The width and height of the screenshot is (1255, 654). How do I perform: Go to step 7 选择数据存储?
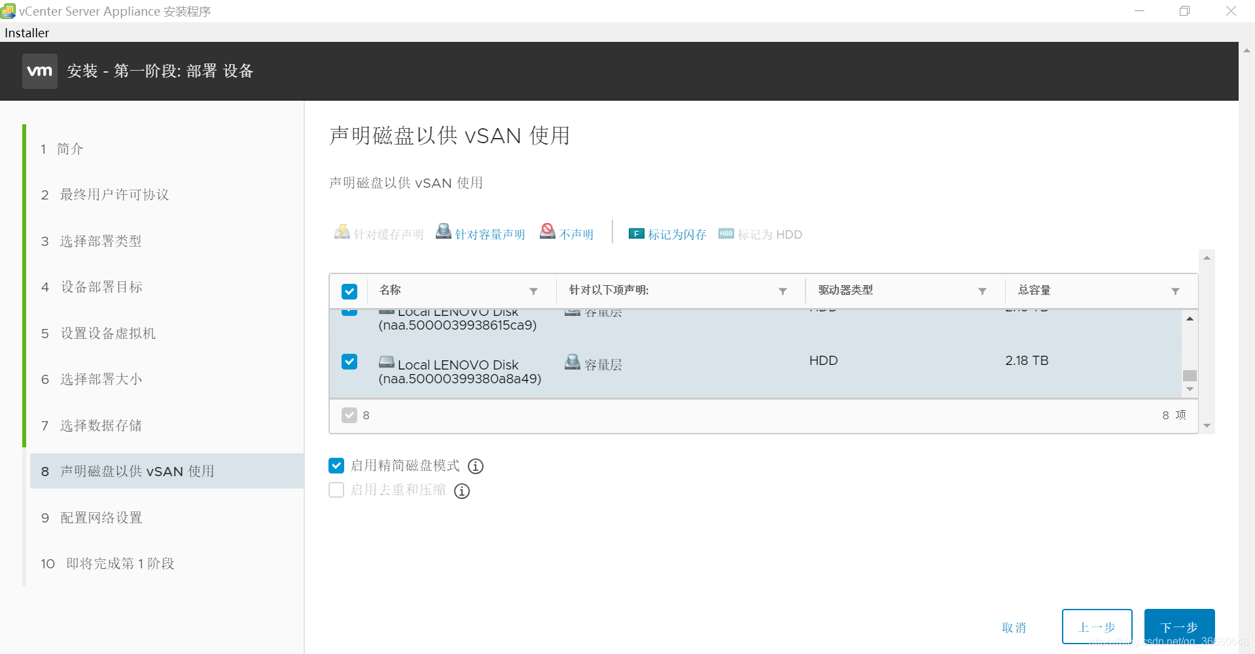[91, 426]
